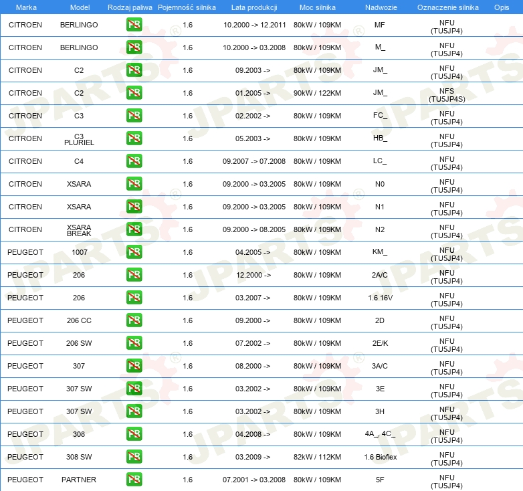Click the fuel icon in the C3 Pluriel row
The height and width of the screenshot is (491, 523).
click(x=134, y=138)
